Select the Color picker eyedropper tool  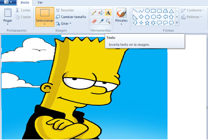(101, 21)
